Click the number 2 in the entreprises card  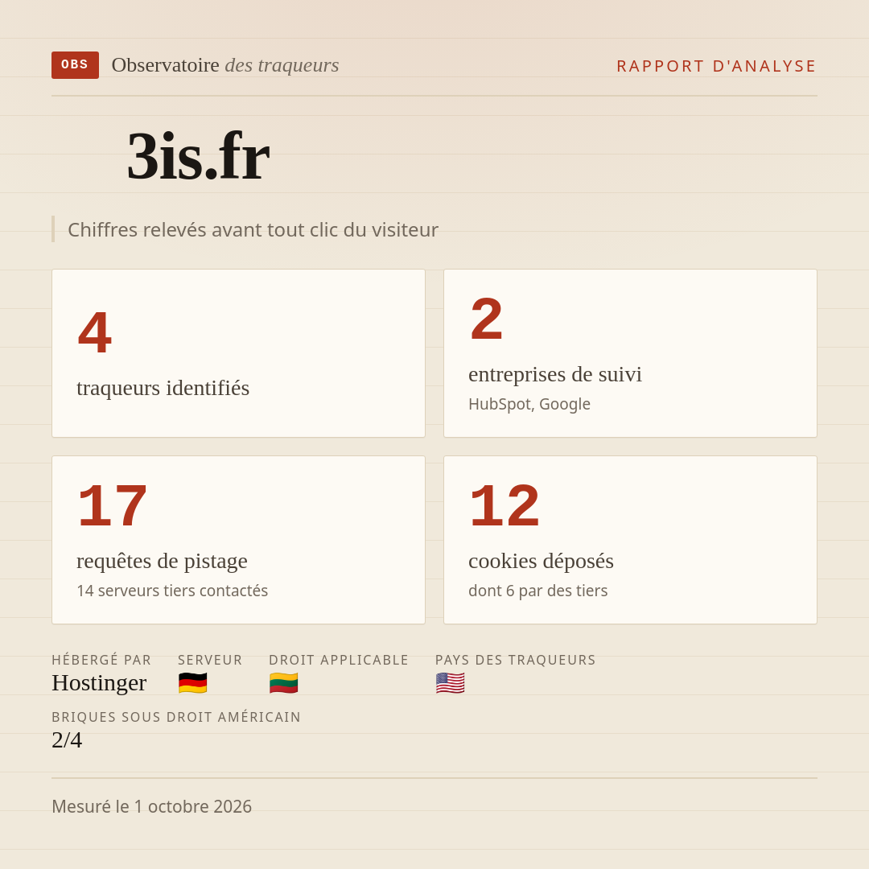click(487, 319)
